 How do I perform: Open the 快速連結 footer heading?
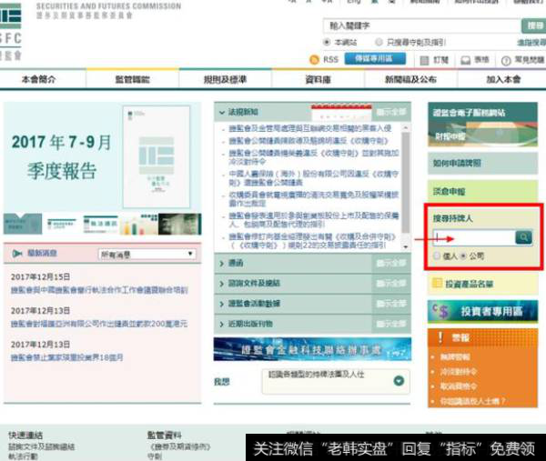pos(25,436)
